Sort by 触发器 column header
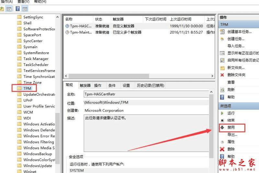This screenshot has height=173, width=259. 127,19
